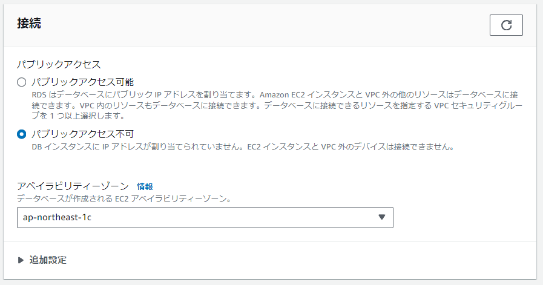Click the ▶ triangle icon beside 追加設定
The height and width of the screenshot is (285, 543).
pyautogui.click(x=21, y=260)
